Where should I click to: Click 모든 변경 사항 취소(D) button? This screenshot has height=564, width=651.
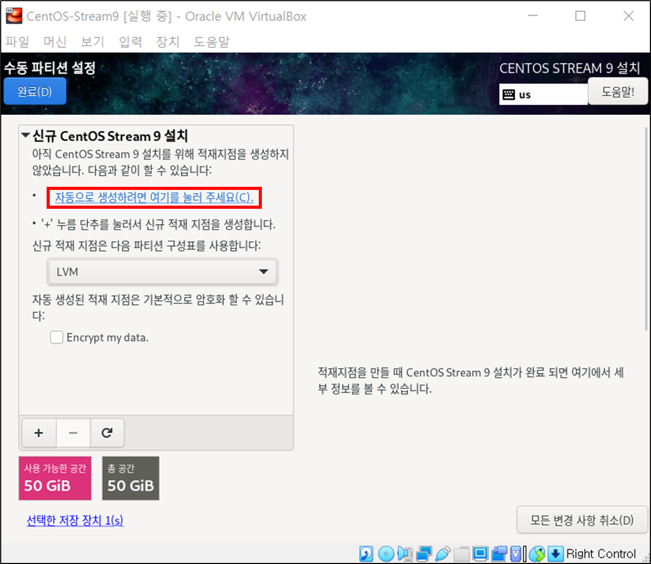582,520
